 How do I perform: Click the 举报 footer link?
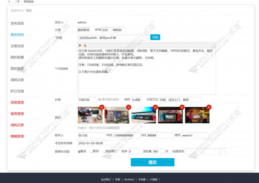coord(118,179)
